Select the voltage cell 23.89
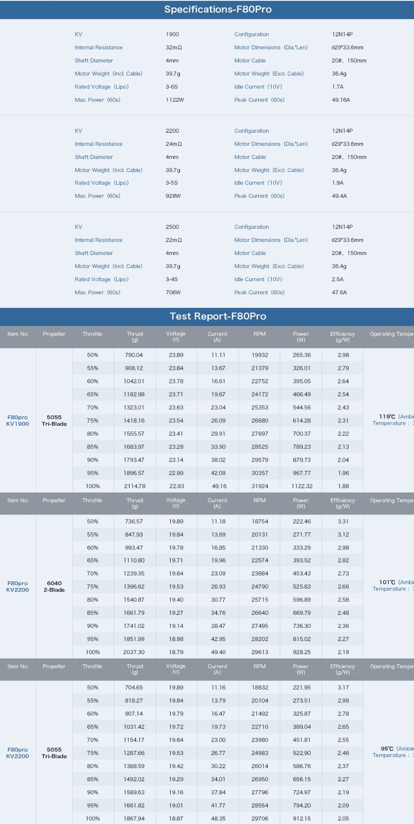This screenshot has height=824, width=414. tap(176, 355)
